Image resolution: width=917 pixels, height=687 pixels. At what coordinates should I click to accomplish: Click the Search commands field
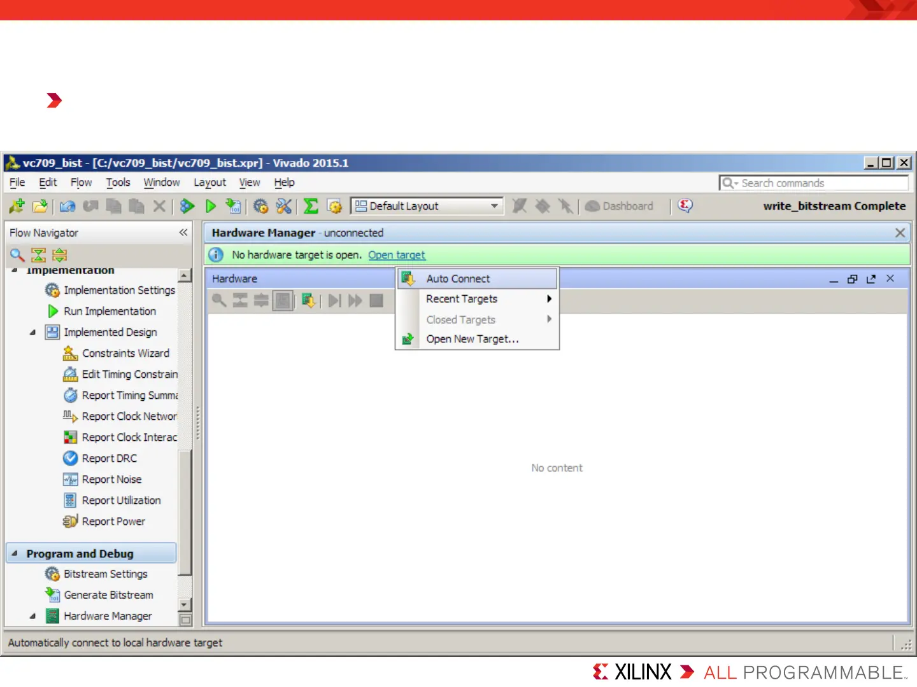(814, 183)
